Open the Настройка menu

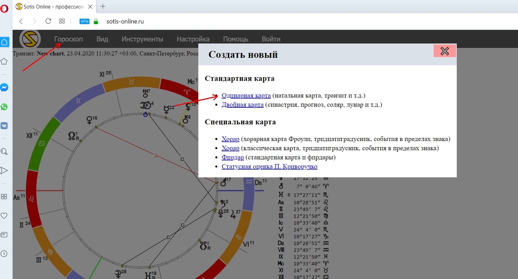[x=193, y=39]
